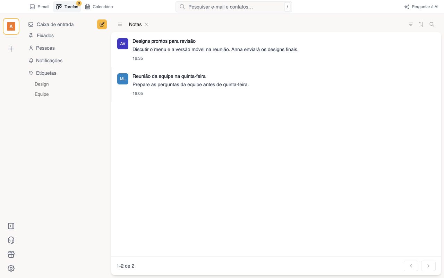Switch to the E-mail tab

[x=40, y=7]
